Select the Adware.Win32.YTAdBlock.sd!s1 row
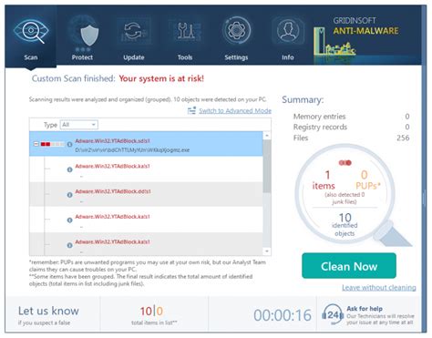Viewport: 432px width, 338px height. click(x=146, y=144)
